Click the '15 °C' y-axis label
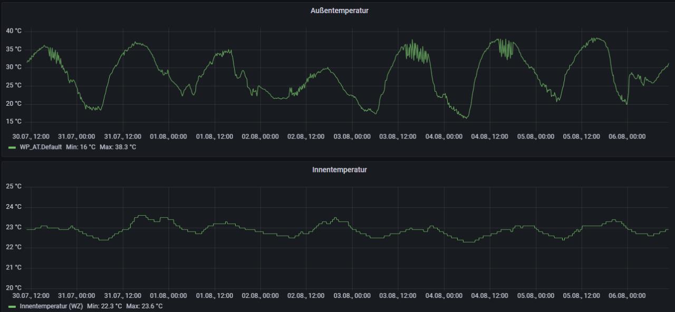 coord(14,122)
